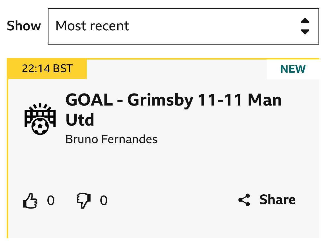Click the Share text button

coord(277,200)
